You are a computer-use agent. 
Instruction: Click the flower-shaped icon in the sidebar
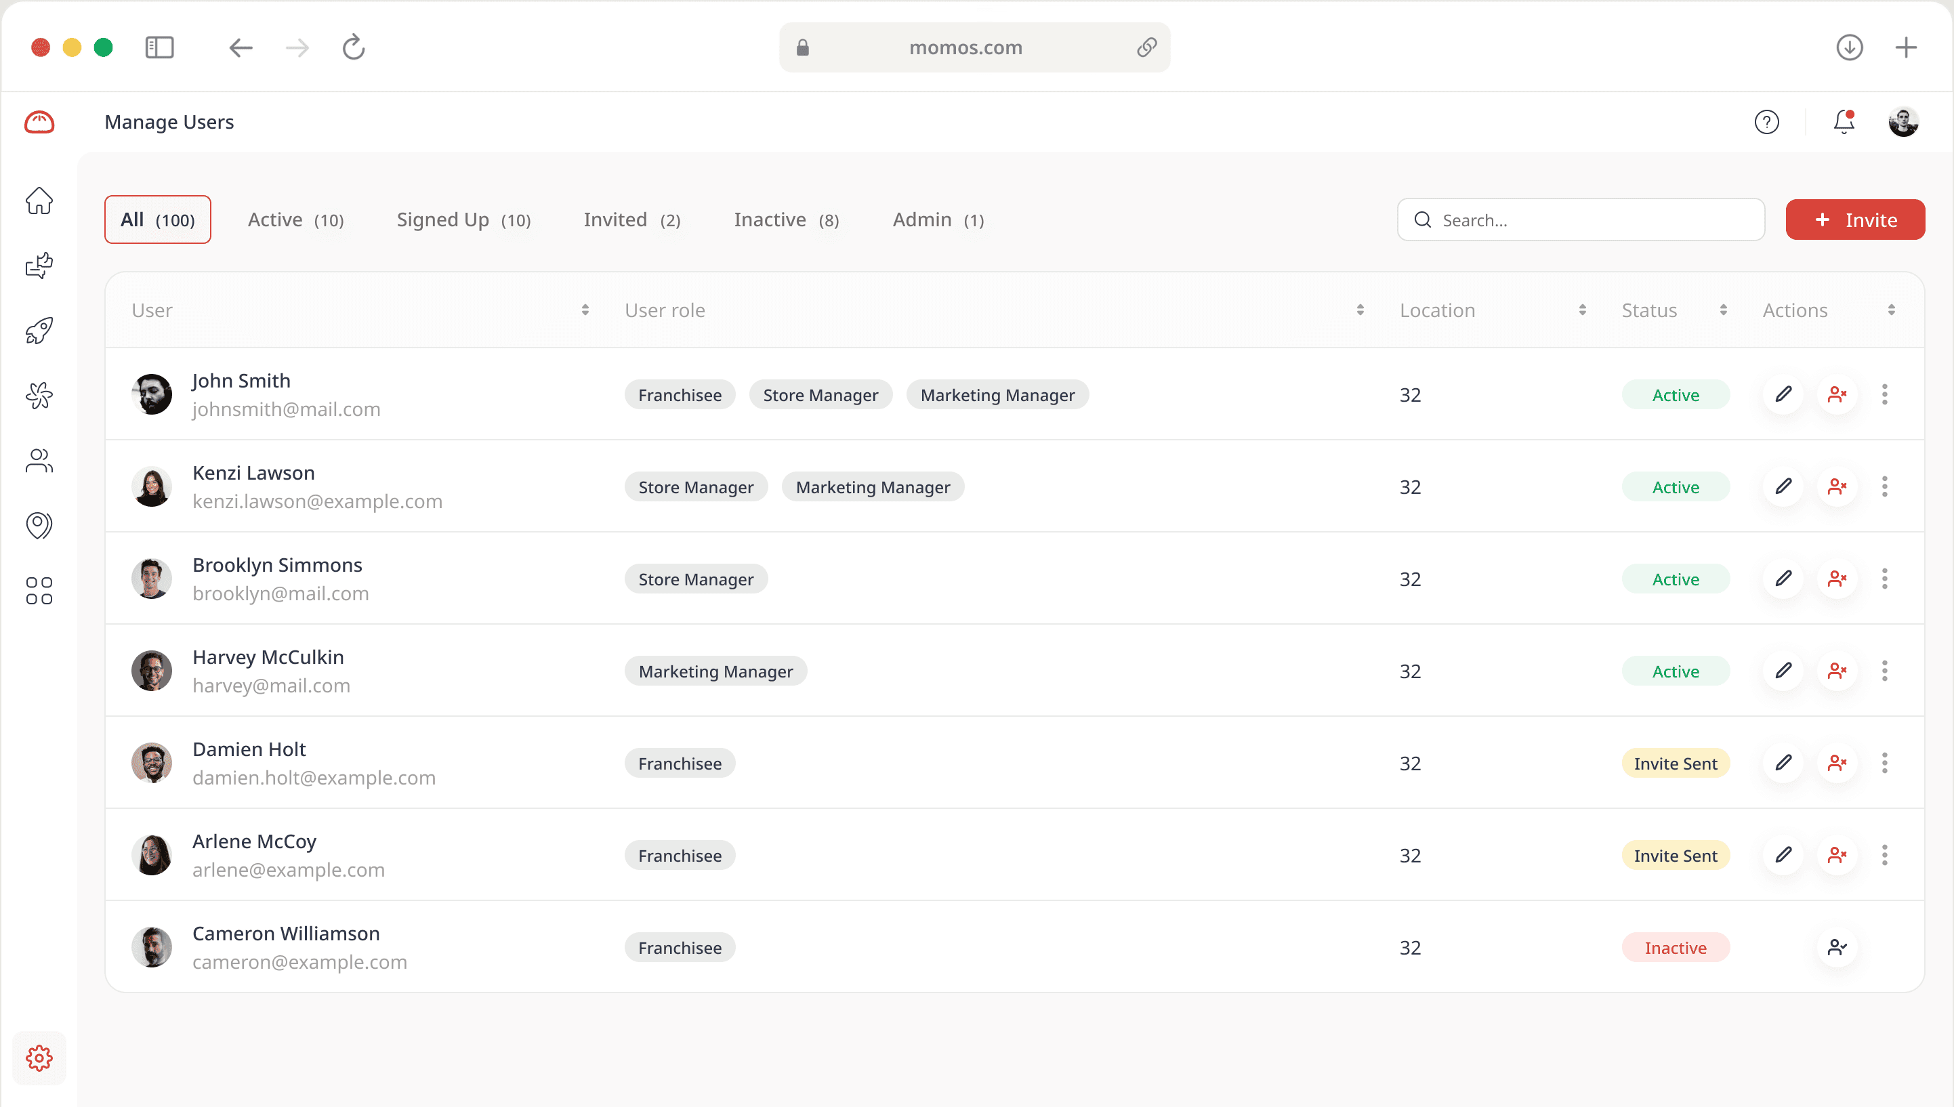click(39, 394)
